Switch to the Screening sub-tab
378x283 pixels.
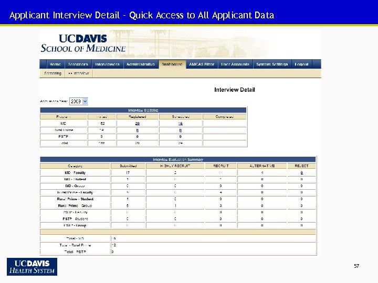(x=52, y=73)
